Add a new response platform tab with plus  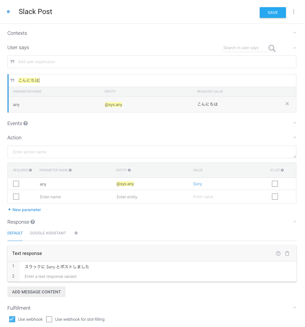(76, 233)
